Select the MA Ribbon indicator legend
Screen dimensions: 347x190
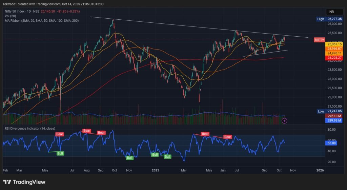tap(41, 20)
